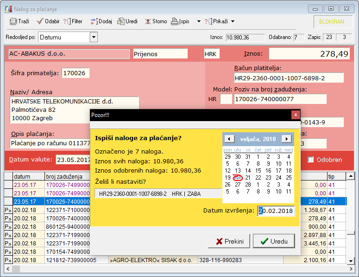Expand the Redoslijed po dropdown
359x277 pixels.
tap(94, 37)
